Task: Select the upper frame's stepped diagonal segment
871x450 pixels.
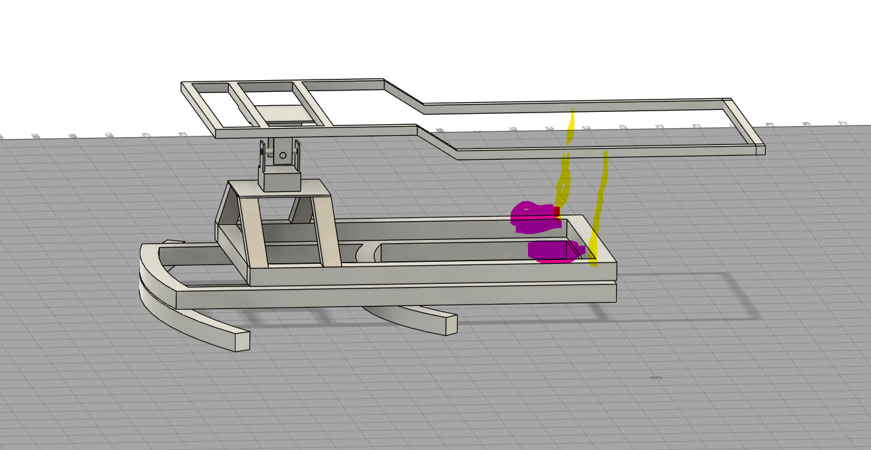Action: point(437,142)
